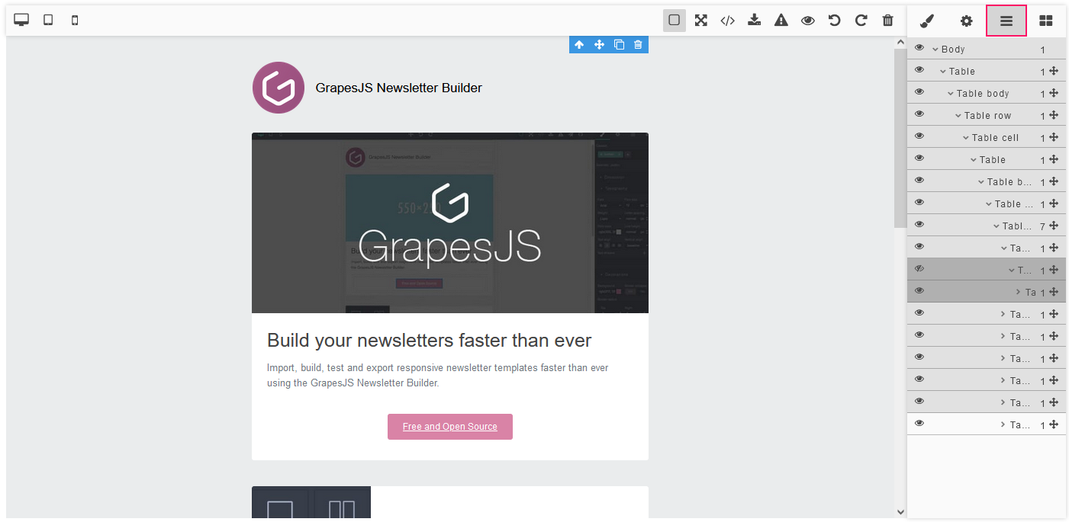Hide the Table row layer
This screenshot has width=1069, height=522.
919,114
